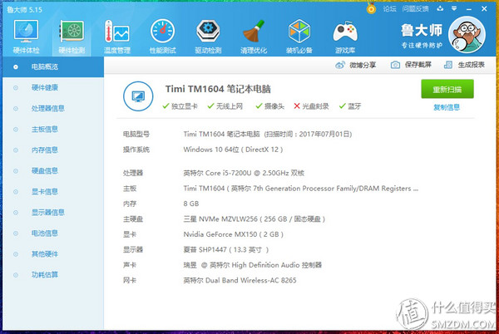Click the 鲁大师 mascot avatar
This screenshot has width=499, height=334.
(467, 34)
